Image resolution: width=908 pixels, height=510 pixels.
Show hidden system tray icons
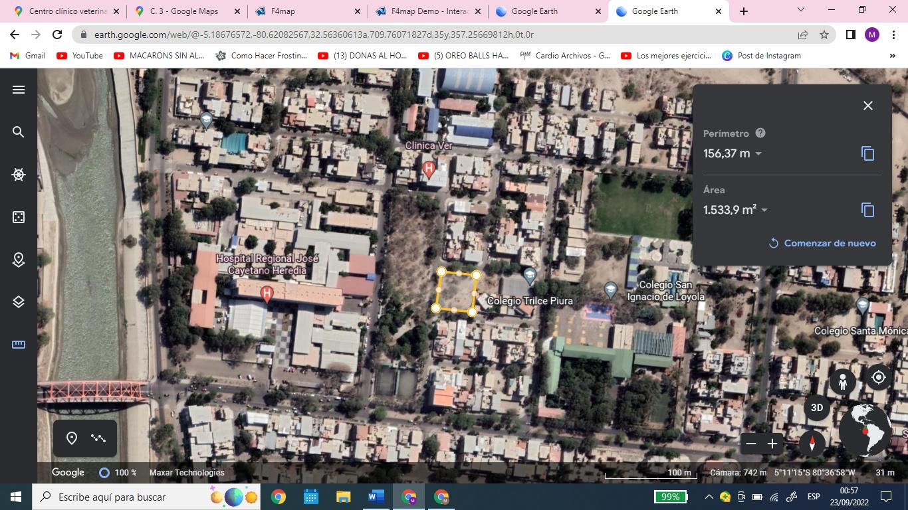point(709,497)
